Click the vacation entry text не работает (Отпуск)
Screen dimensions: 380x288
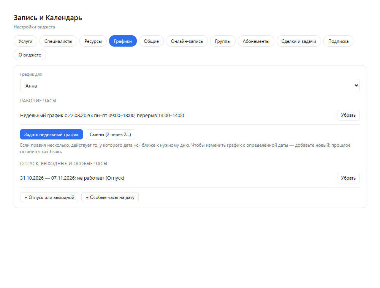(101, 178)
